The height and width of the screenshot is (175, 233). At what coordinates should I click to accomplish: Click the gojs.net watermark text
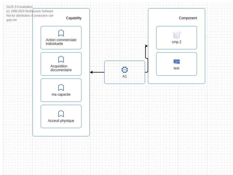tap(11, 20)
